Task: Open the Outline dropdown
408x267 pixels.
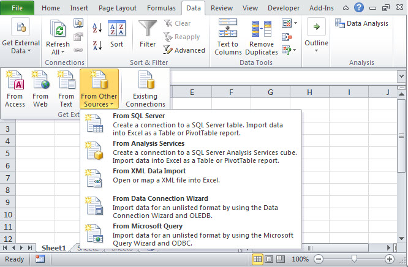Action: 316,36
